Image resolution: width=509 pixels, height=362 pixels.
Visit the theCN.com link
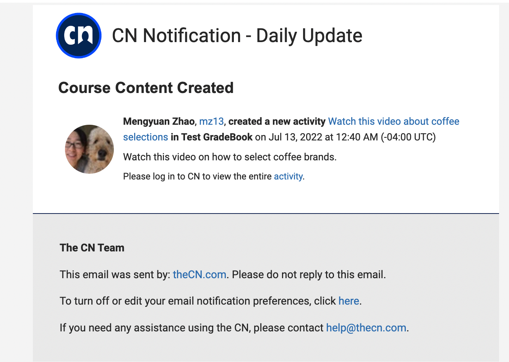point(199,275)
